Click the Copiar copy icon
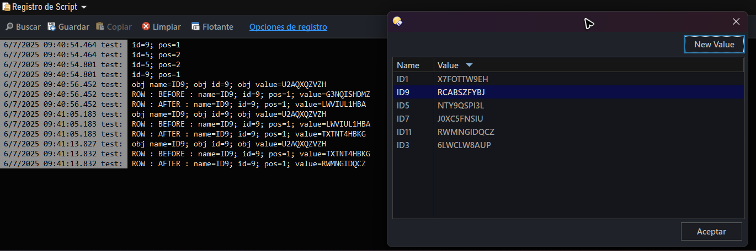Screen dimensions: 756x251 pyautogui.click(x=100, y=26)
